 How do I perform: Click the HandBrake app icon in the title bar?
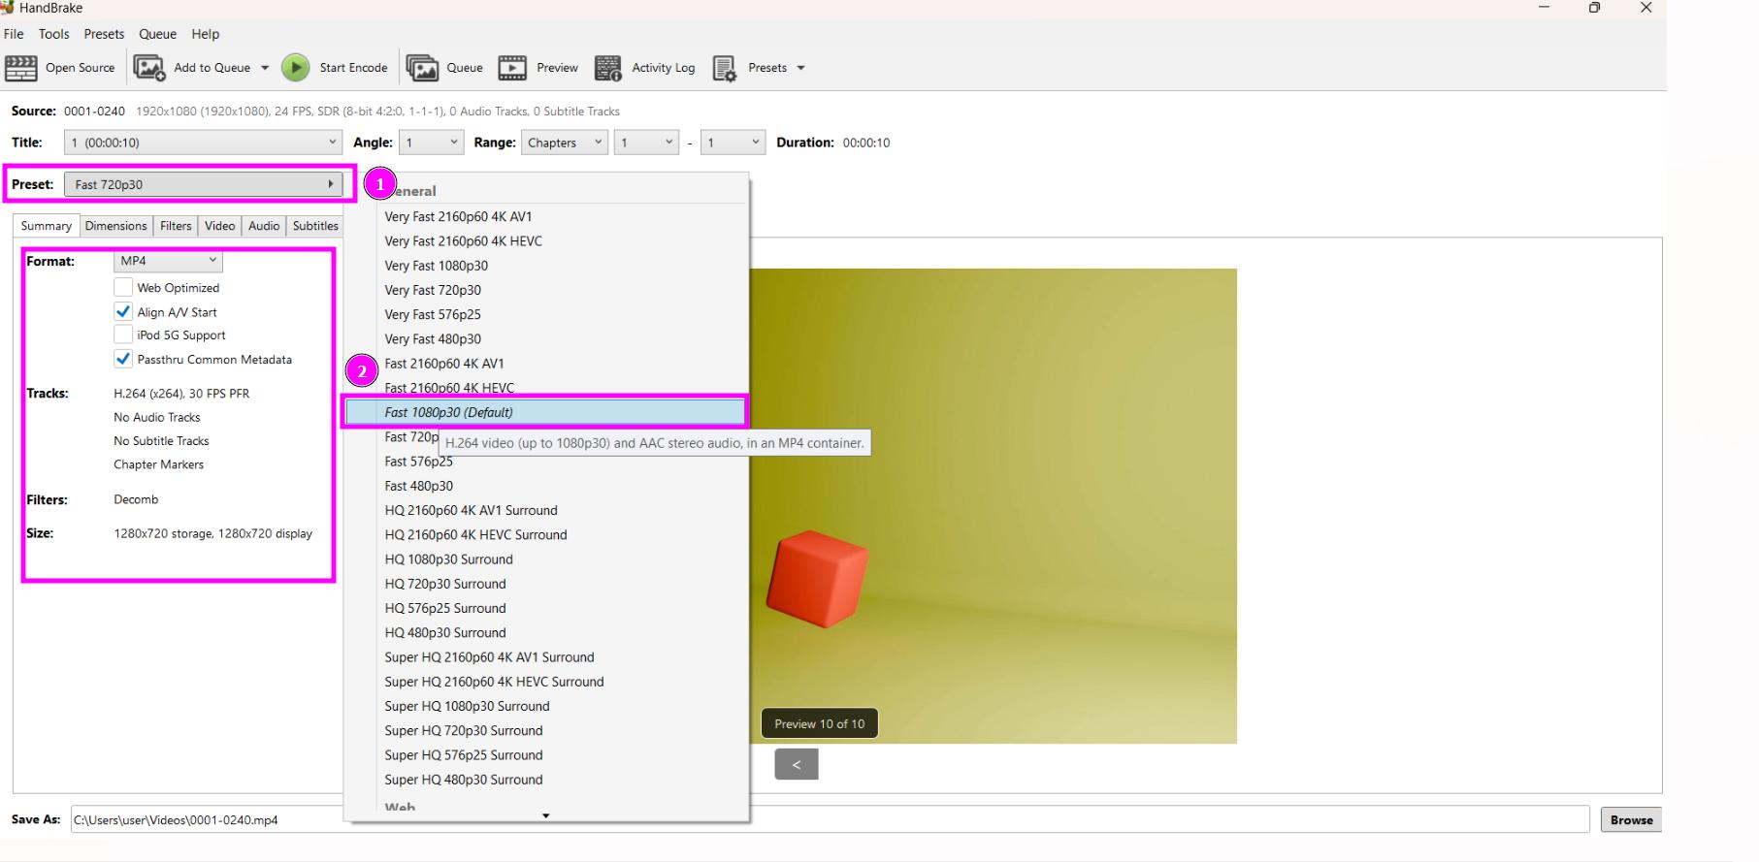coord(7,8)
